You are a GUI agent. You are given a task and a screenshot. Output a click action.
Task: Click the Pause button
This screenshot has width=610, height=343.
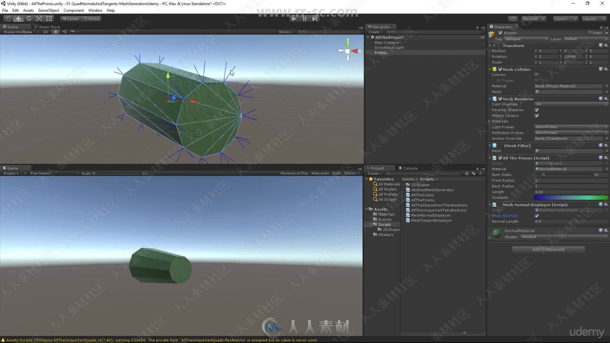[305, 19]
